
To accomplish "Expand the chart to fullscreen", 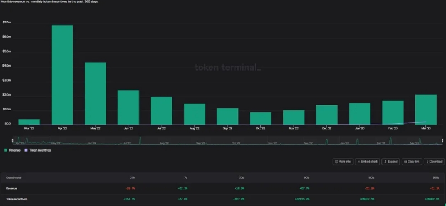I will 390,162.
